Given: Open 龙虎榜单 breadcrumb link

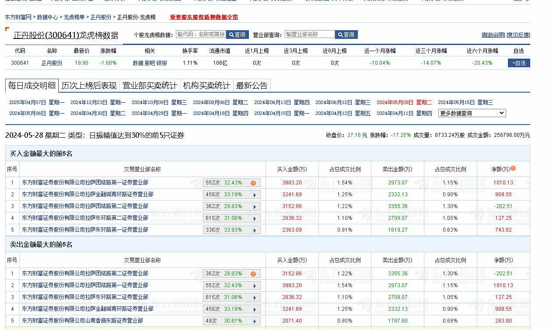Looking at the screenshot, I should tap(74, 17).
